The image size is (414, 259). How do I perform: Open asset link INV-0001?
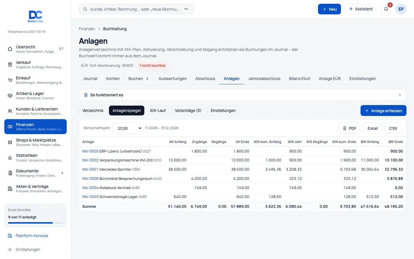pos(90,169)
